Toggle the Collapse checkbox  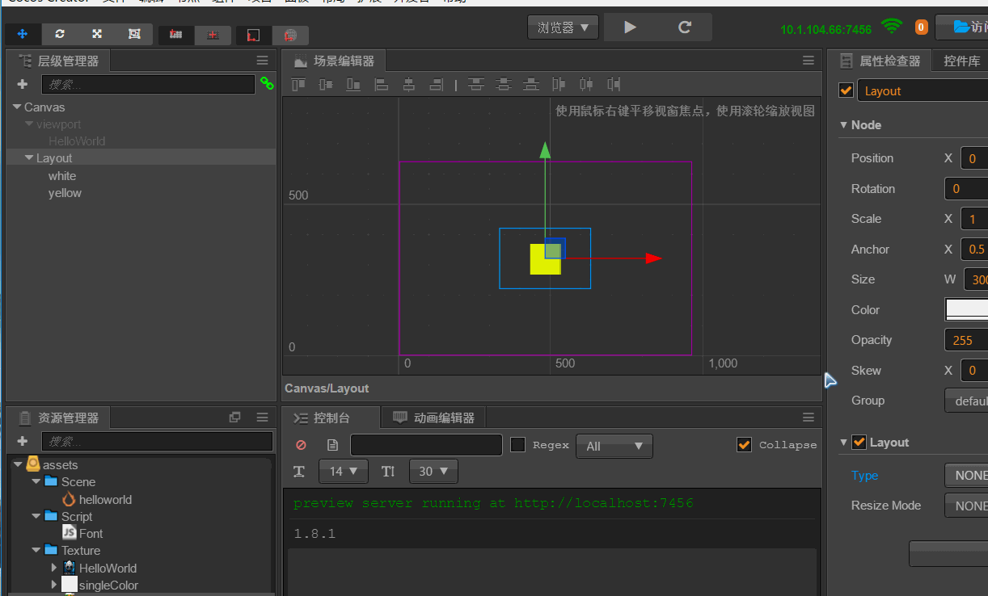745,445
